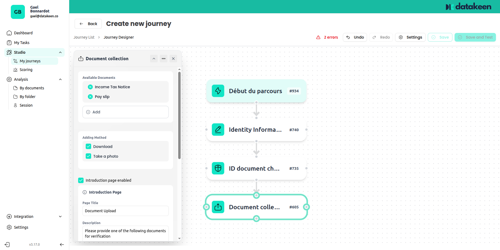Viewport: 500px width, 250px height.
Task: Collapse the Studio section in sidebar
Action: [60, 52]
